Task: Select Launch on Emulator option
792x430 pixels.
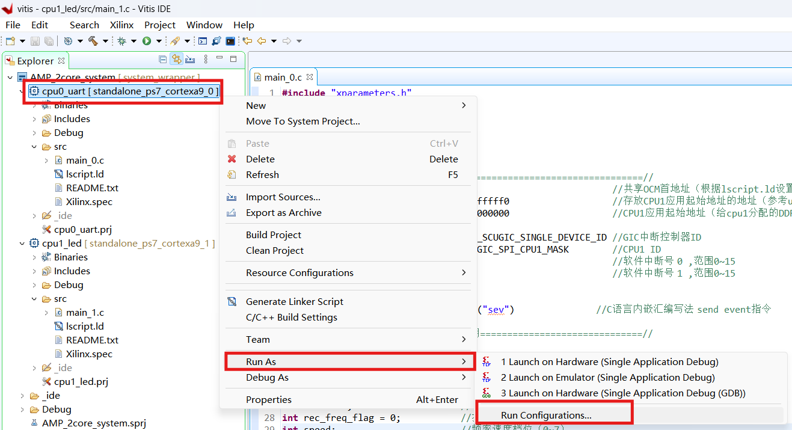Action: (x=631, y=378)
